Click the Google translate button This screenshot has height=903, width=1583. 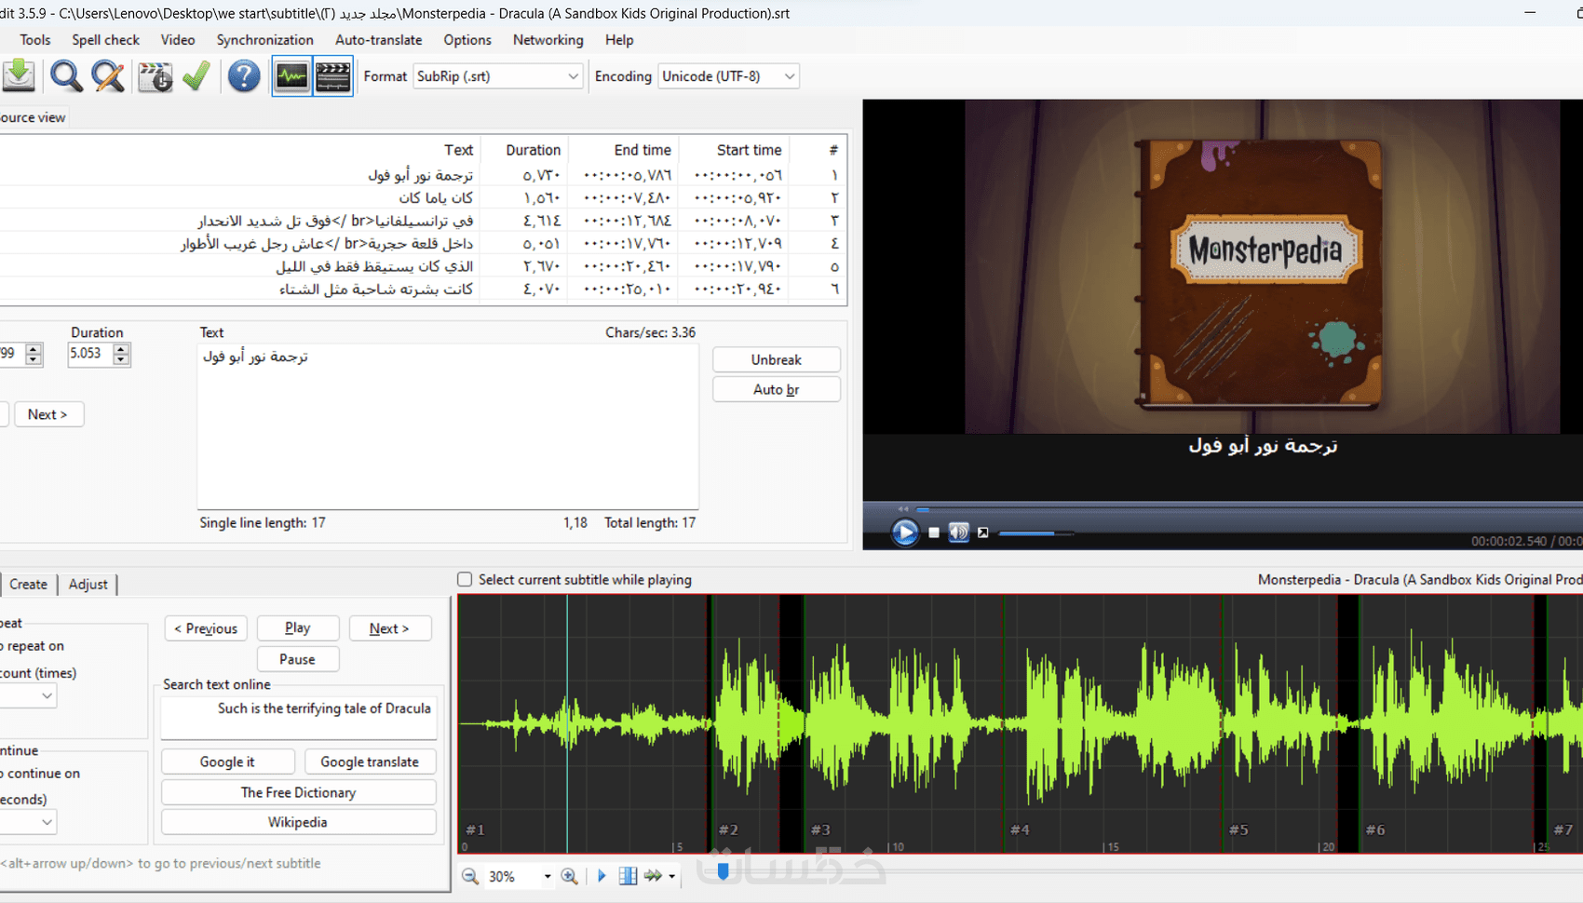pyautogui.click(x=370, y=761)
